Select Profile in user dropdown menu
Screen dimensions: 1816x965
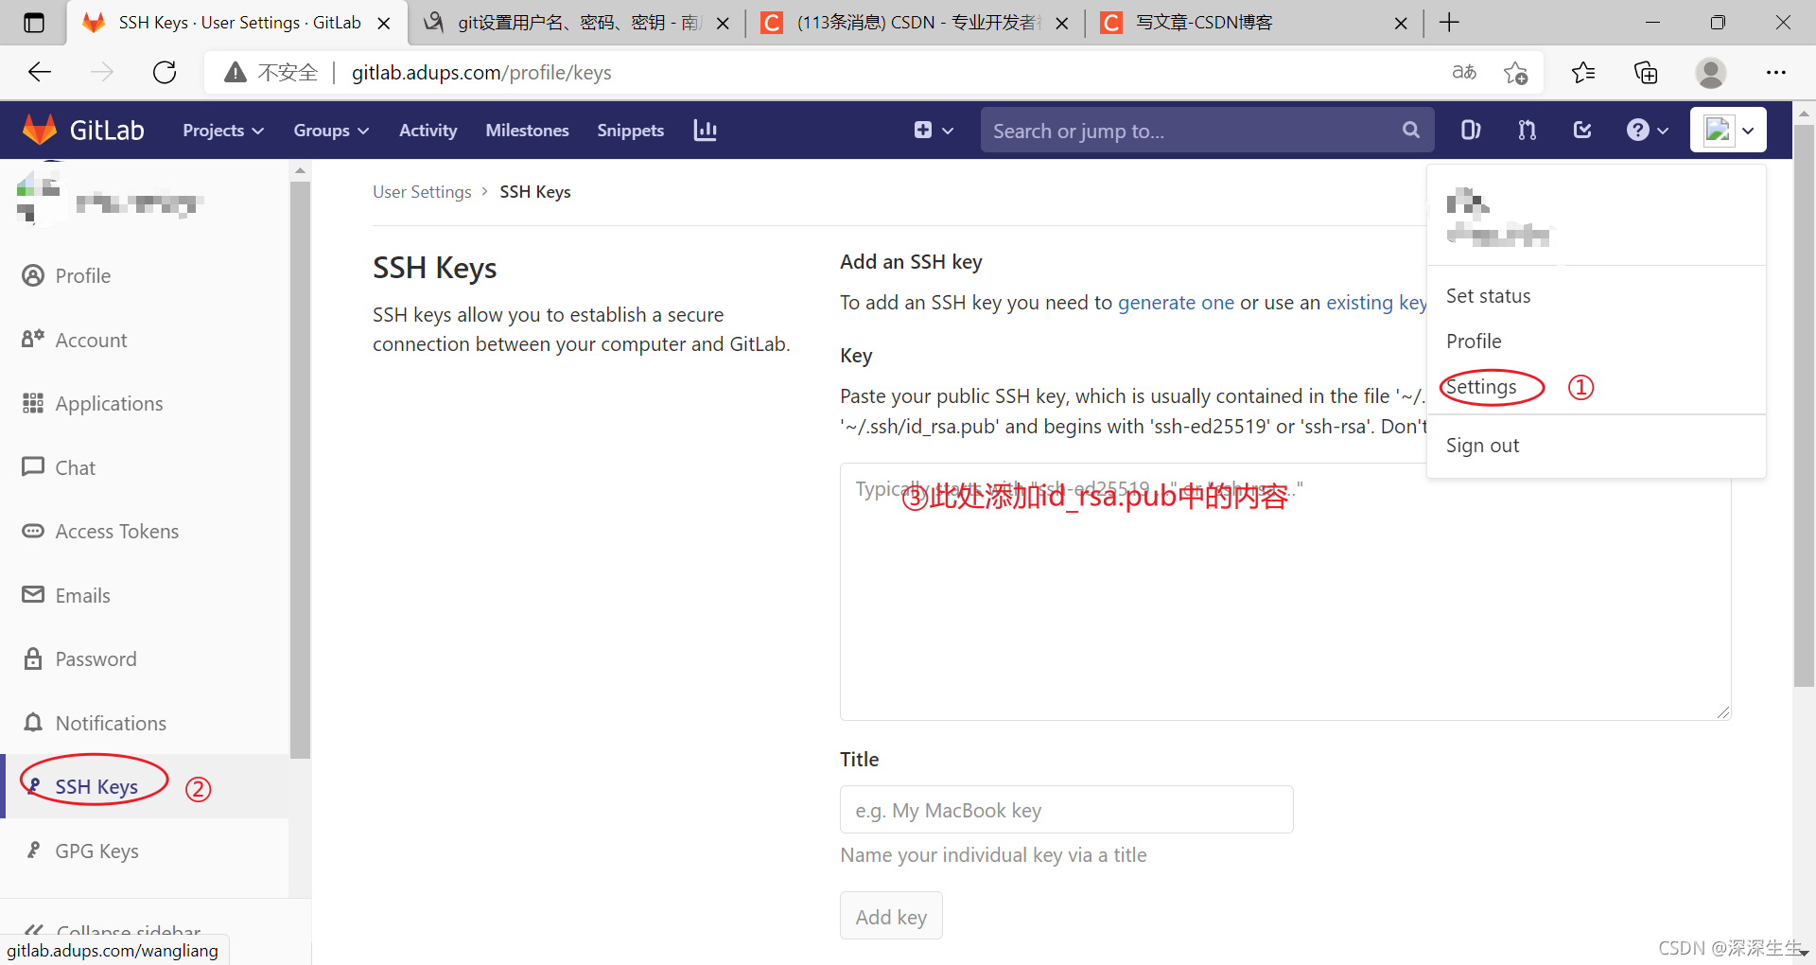pos(1474,342)
